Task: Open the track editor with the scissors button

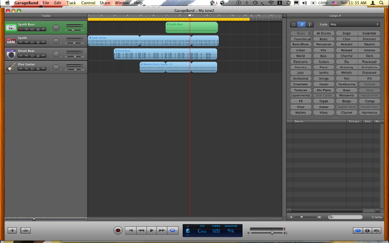Action: point(25,231)
